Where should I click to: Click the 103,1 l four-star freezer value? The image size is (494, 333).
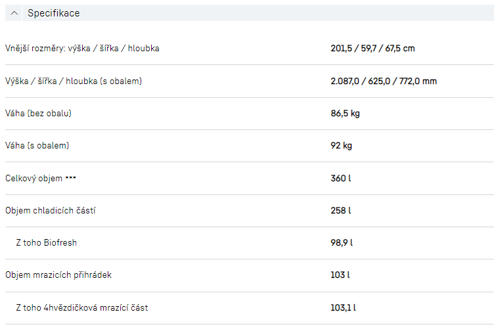tap(343, 307)
